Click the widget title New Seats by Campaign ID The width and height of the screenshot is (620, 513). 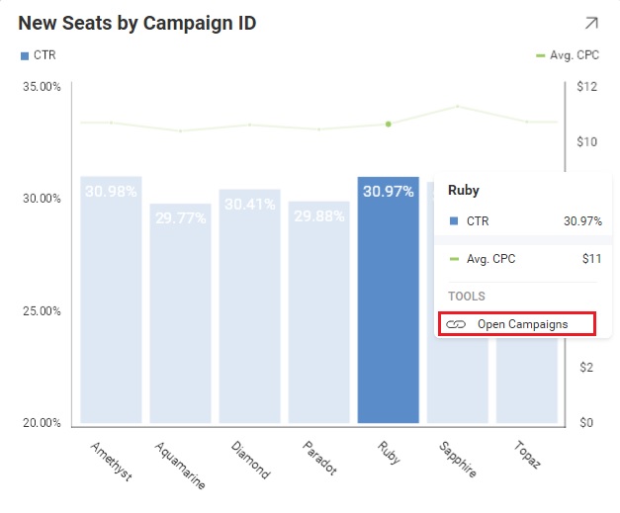pyautogui.click(x=137, y=23)
